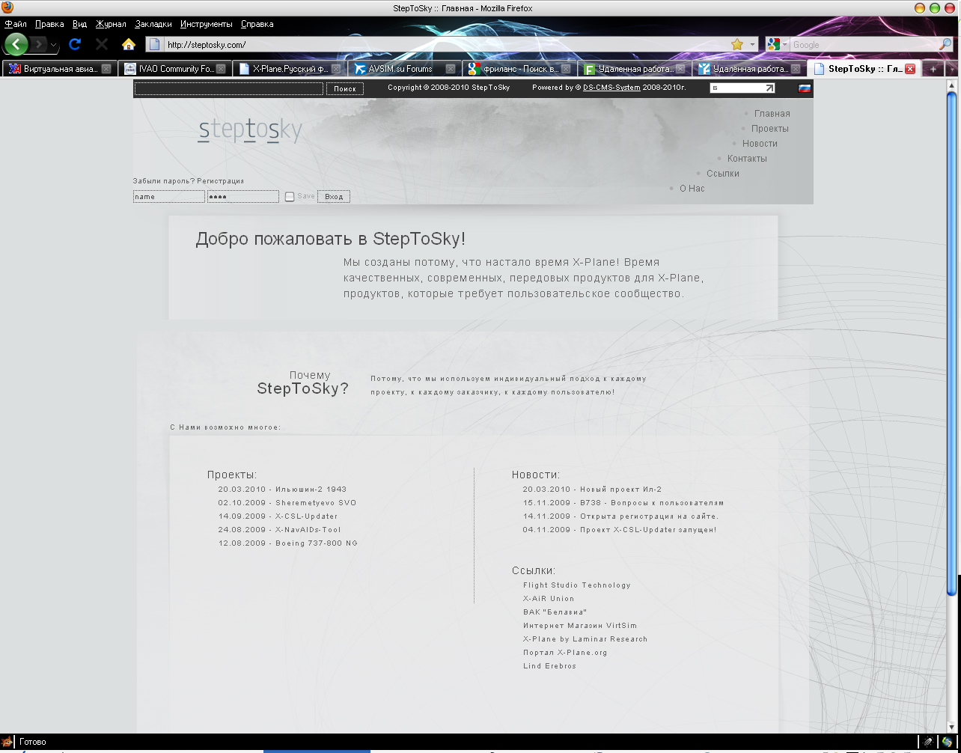961x753 pixels.
Task: Stop loading with the X button
Action: (102, 44)
